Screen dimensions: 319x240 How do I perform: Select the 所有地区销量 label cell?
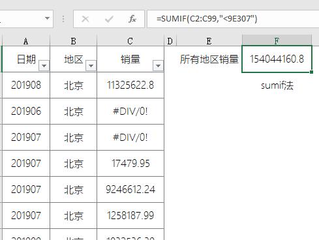click(x=209, y=59)
